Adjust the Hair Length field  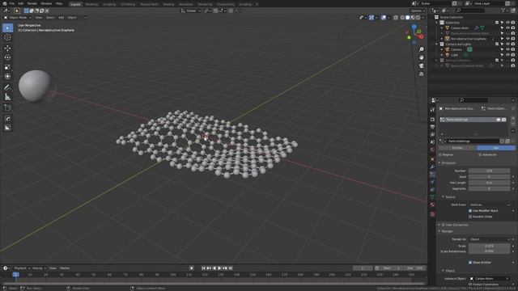coord(489,183)
